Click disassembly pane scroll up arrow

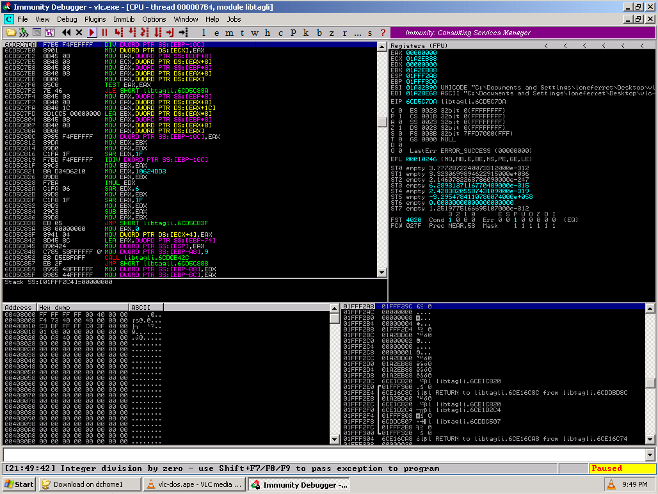(382, 47)
